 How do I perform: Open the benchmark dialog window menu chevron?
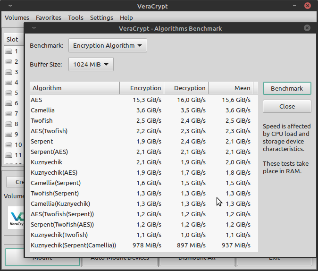[x=34, y=28]
